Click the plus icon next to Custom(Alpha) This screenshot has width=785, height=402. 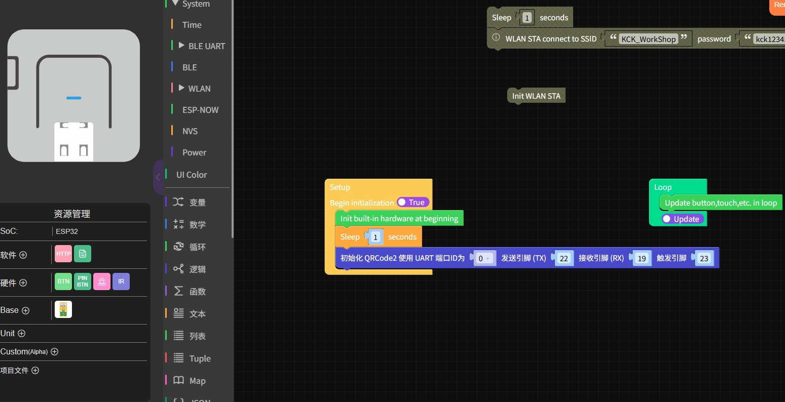point(55,351)
